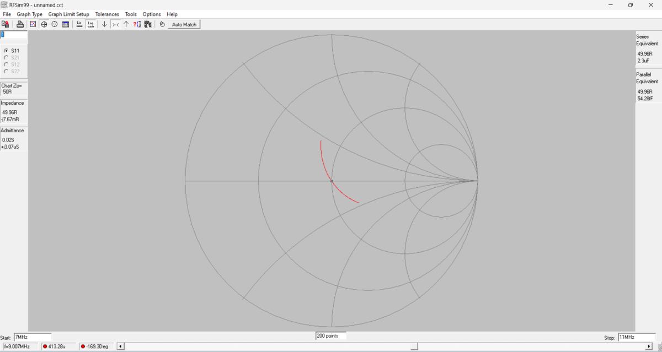Open the tabular data display icon
662x352 pixels.
66,24
